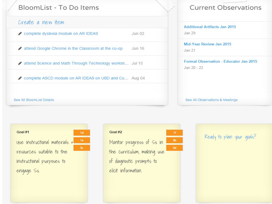The height and width of the screenshot is (204, 272).
Task: Click pencil icon beside dyslexia module item
Action: [20, 34]
